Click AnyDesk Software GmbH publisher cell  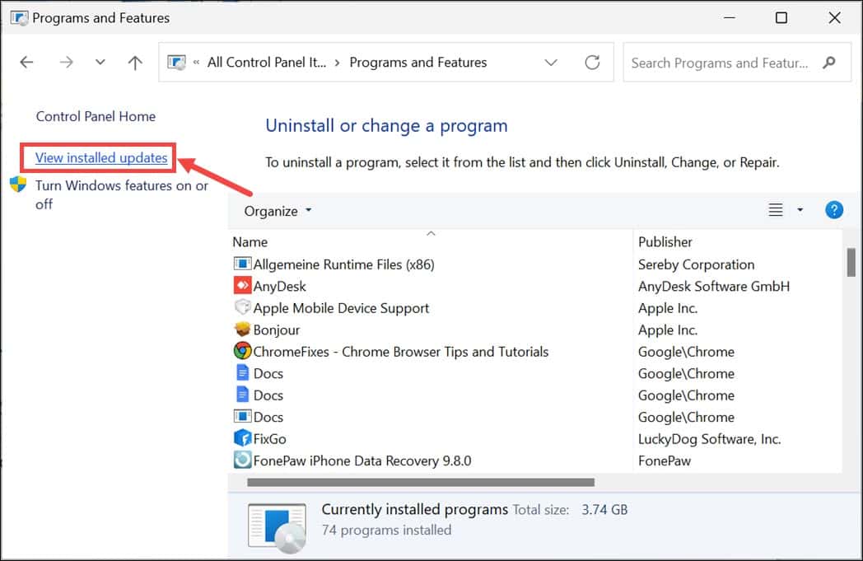(714, 287)
